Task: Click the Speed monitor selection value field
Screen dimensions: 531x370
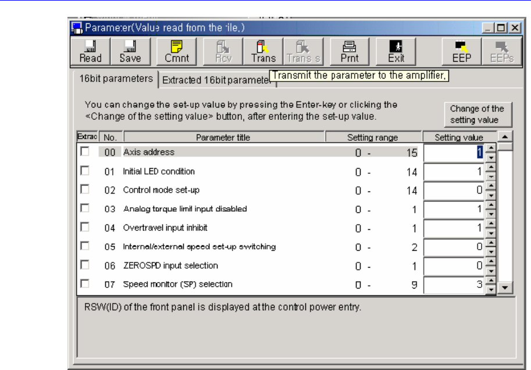Action: (454, 284)
